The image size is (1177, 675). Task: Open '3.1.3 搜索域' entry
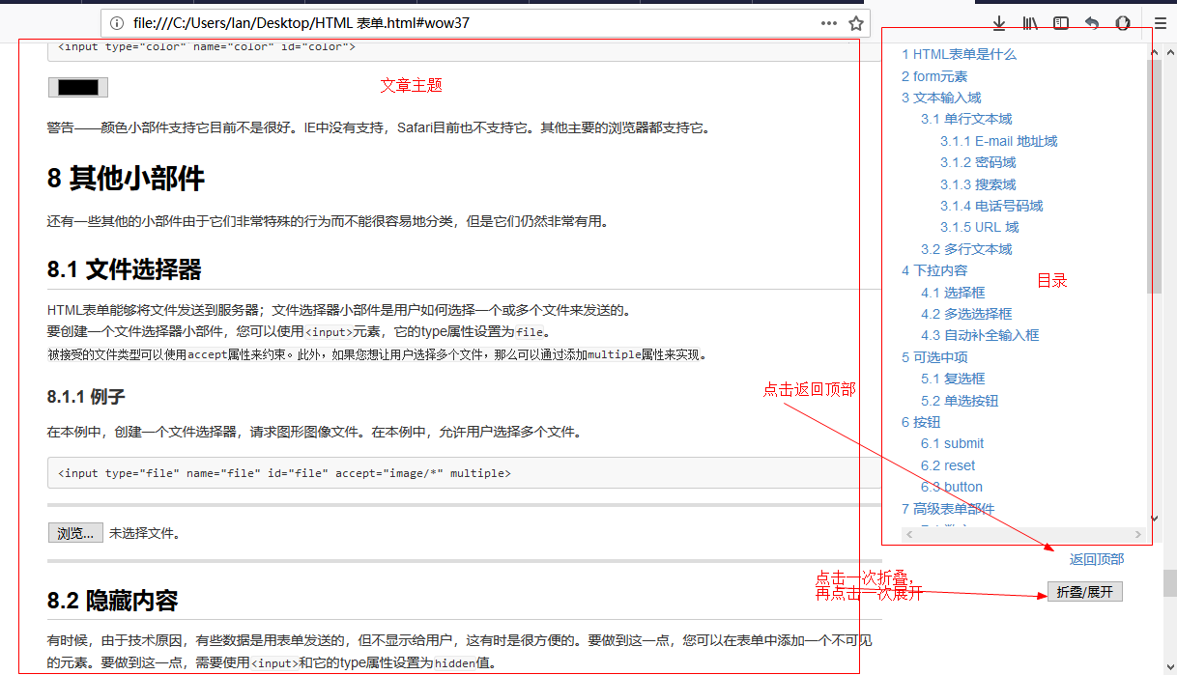[x=978, y=184]
